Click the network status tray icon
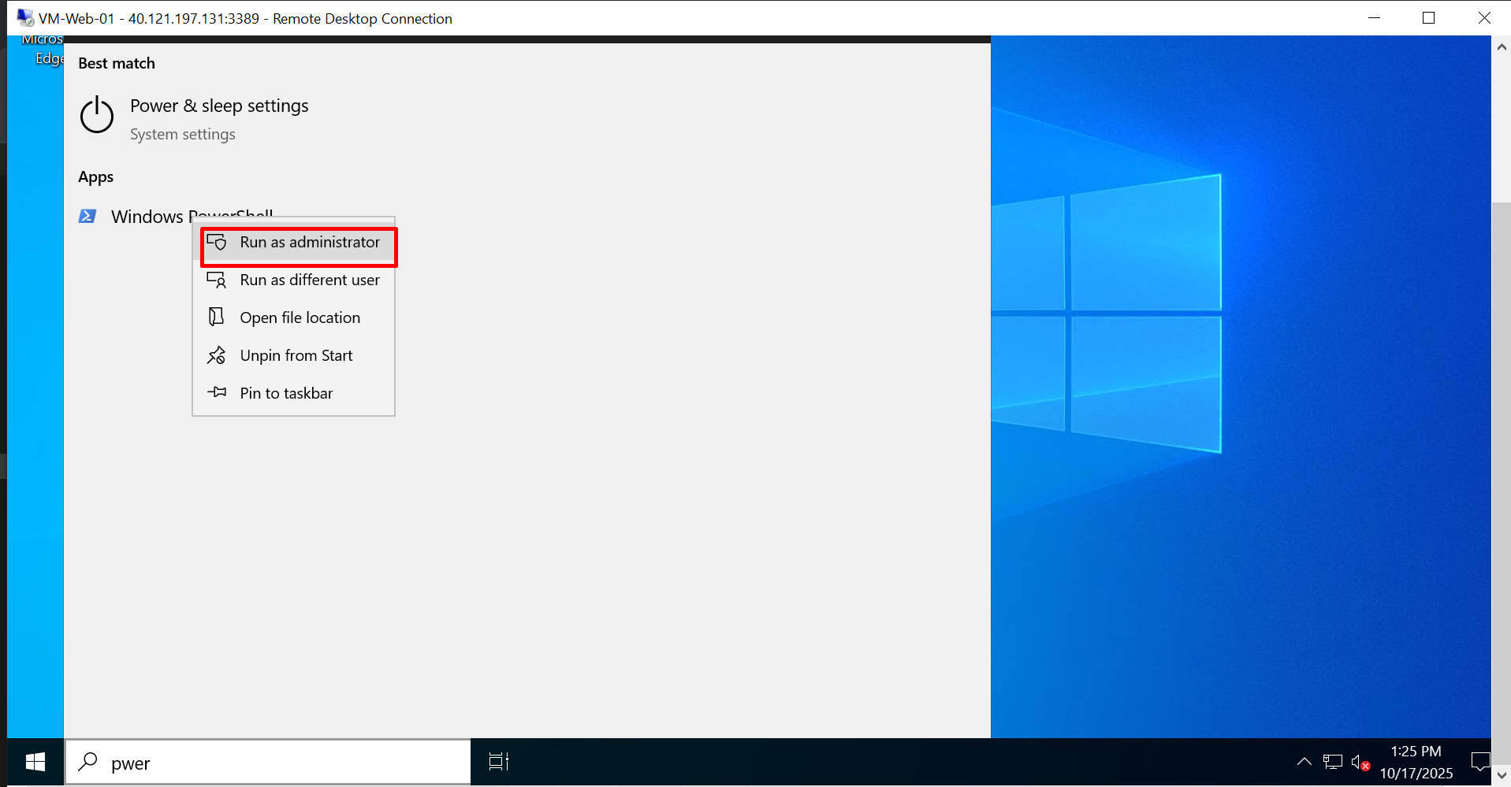Viewport: 1511px width, 787px height. pos(1332,762)
